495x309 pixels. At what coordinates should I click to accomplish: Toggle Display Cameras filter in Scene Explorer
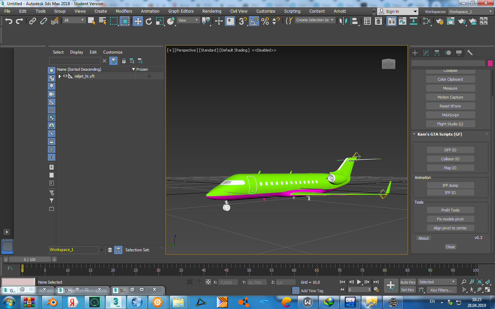click(52, 94)
